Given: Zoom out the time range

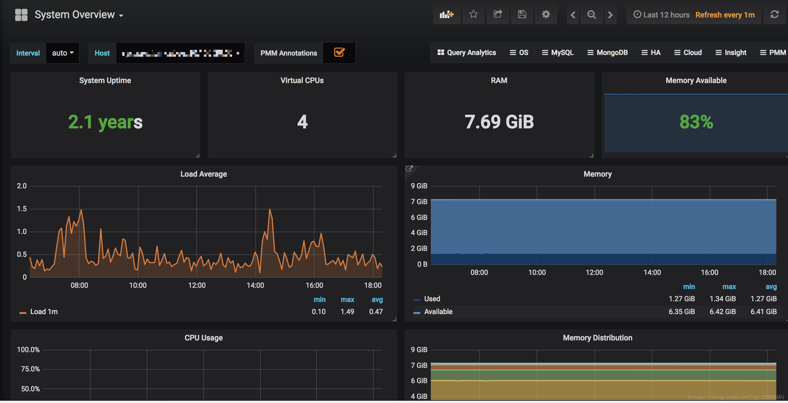Looking at the screenshot, I should [592, 15].
